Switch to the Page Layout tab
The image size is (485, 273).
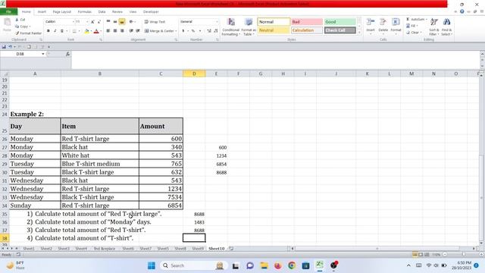[62, 12]
